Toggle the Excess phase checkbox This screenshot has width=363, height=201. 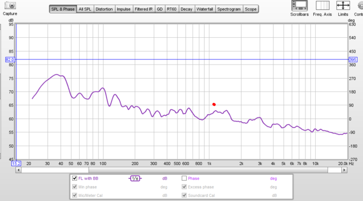tap(184, 187)
